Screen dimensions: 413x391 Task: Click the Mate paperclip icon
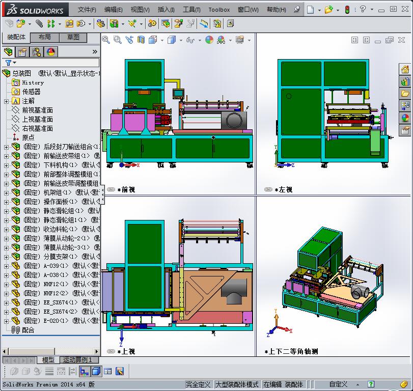click(x=39, y=24)
